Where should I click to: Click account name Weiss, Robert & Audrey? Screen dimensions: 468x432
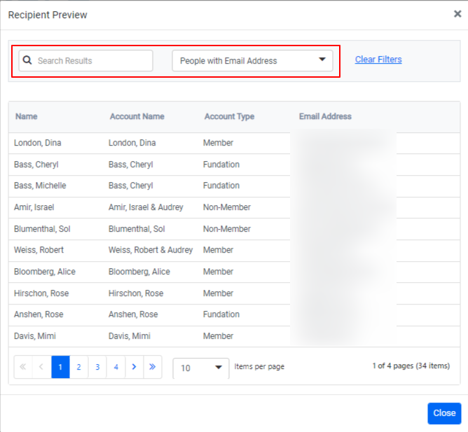[151, 250]
